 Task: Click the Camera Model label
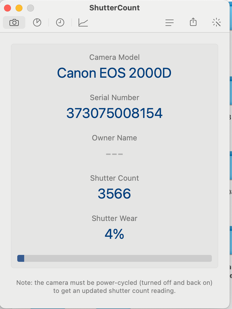pos(114,57)
